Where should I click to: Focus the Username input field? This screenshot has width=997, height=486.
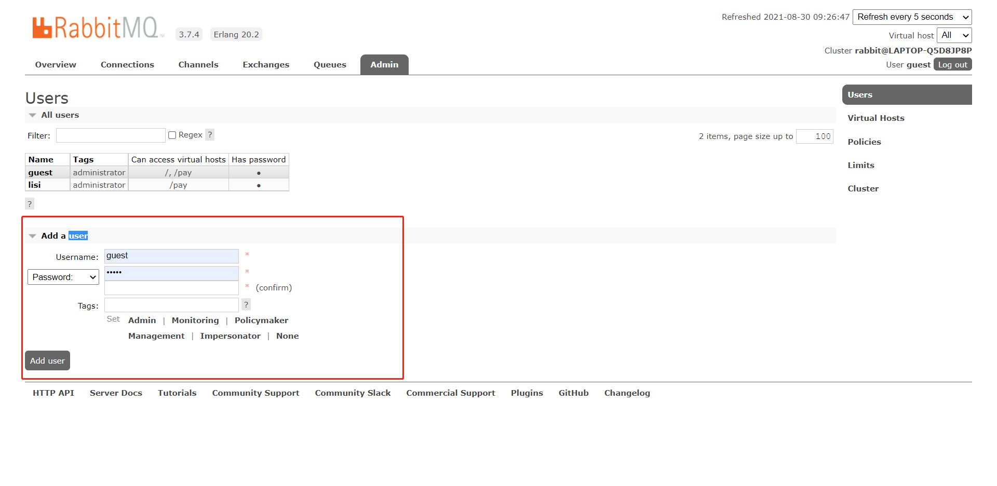pyautogui.click(x=171, y=256)
